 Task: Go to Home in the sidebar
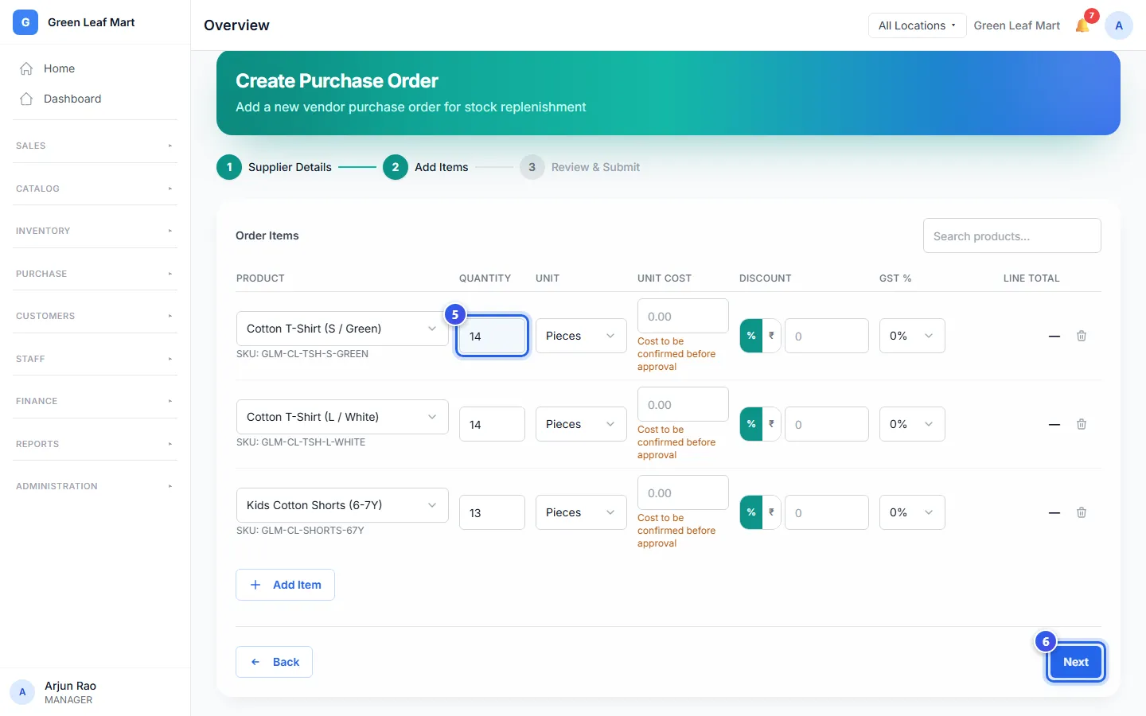pyautogui.click(x=95, y=68)
